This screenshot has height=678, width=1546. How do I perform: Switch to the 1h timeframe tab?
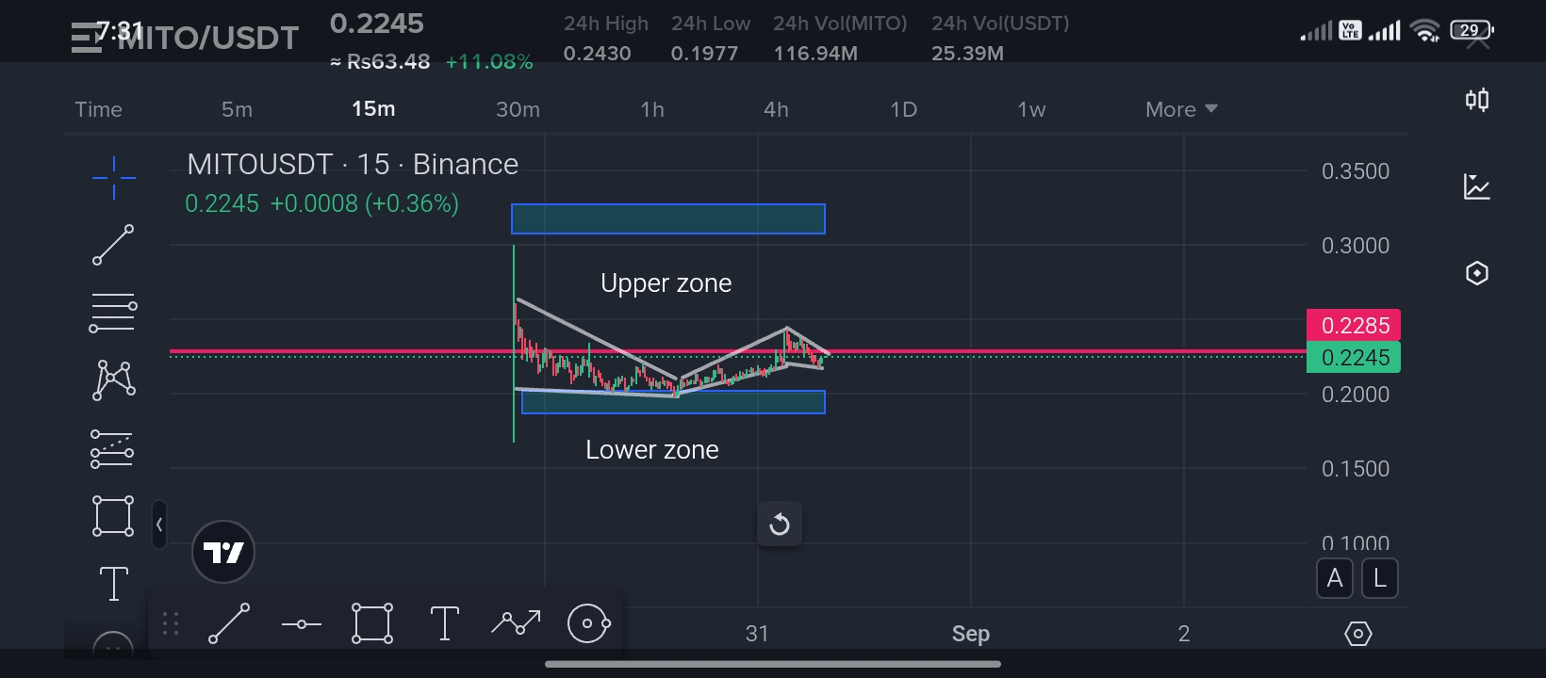(652, 109)
